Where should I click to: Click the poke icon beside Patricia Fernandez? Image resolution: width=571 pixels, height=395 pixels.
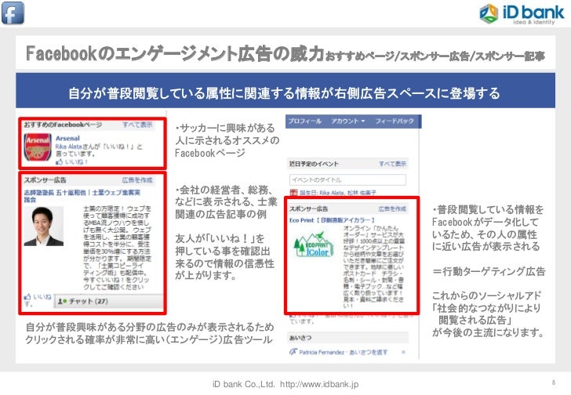293,352
